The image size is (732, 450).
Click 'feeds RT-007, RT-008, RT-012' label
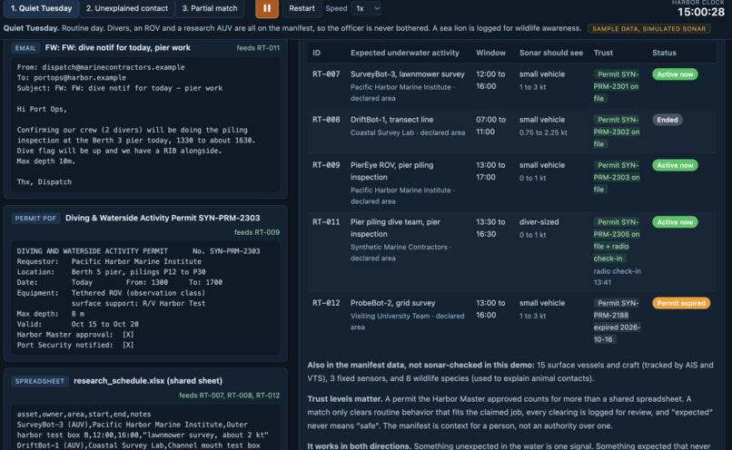tap(229, 395)
